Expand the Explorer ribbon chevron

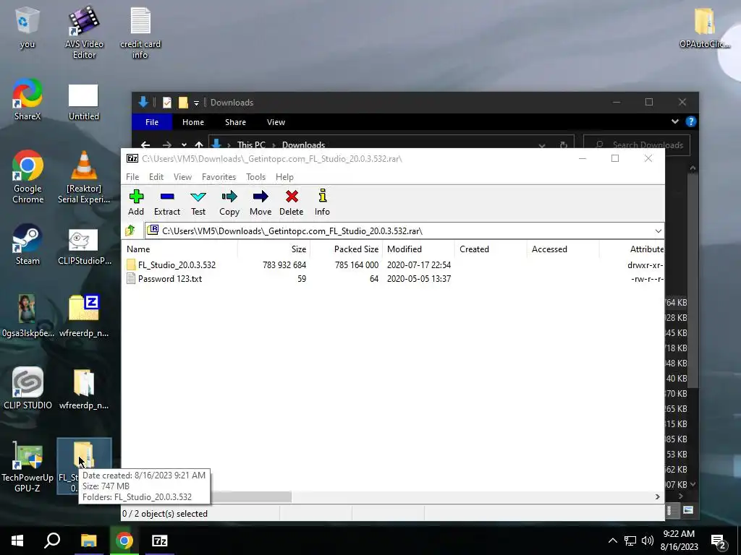coord(675,121)
